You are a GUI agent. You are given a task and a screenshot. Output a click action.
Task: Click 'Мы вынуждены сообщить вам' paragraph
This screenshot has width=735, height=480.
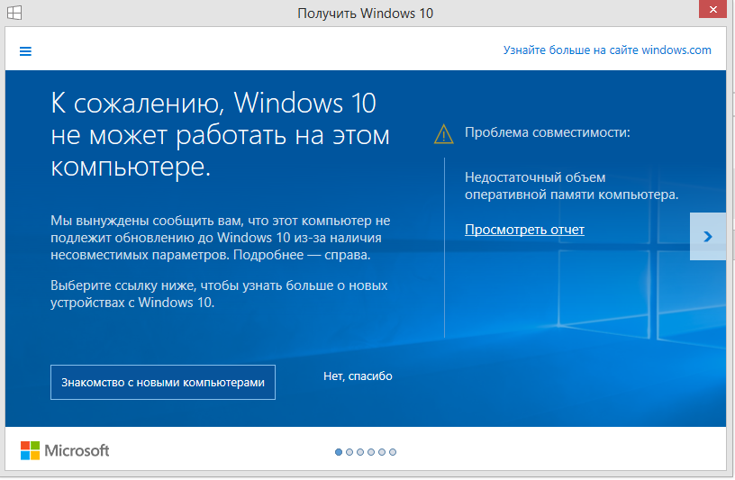pyautogui.click(x=221, y=238)
